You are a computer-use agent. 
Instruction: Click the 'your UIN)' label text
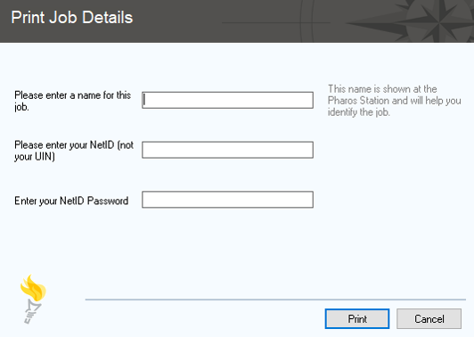pos(35,156)
